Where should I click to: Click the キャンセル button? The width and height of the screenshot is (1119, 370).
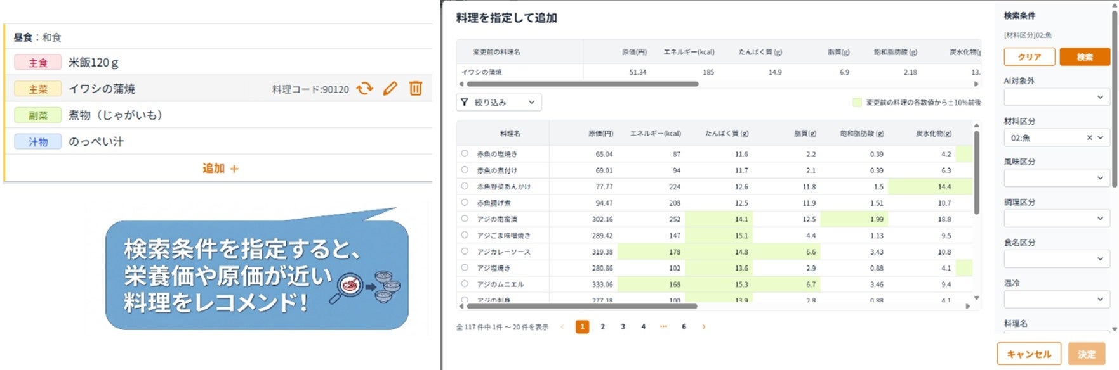(x=1029, y=354)
